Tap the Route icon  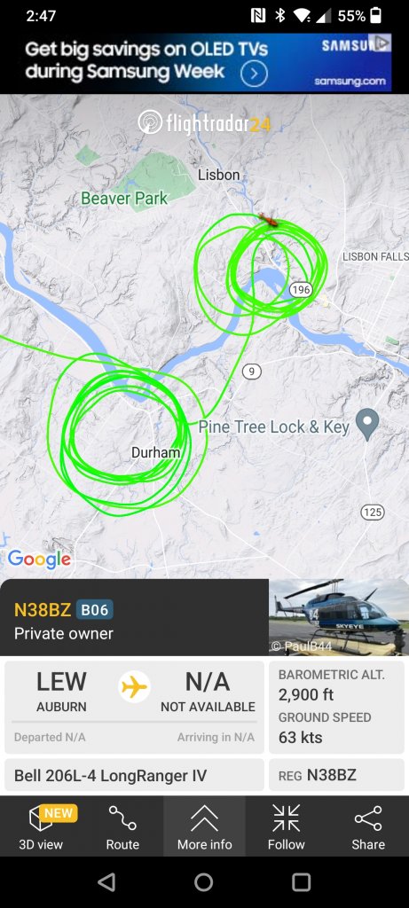[122, 826]
